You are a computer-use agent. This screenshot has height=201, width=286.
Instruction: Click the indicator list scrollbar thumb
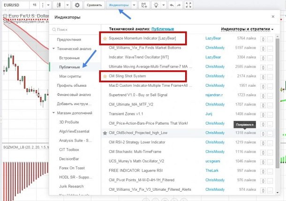tap(278, 103)
